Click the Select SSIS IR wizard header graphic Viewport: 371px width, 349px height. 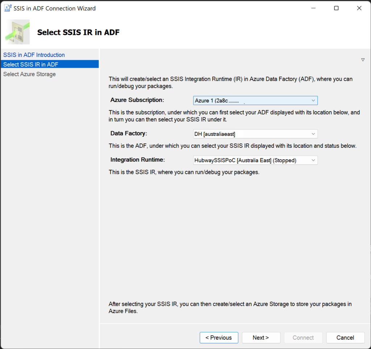point(17,32)
